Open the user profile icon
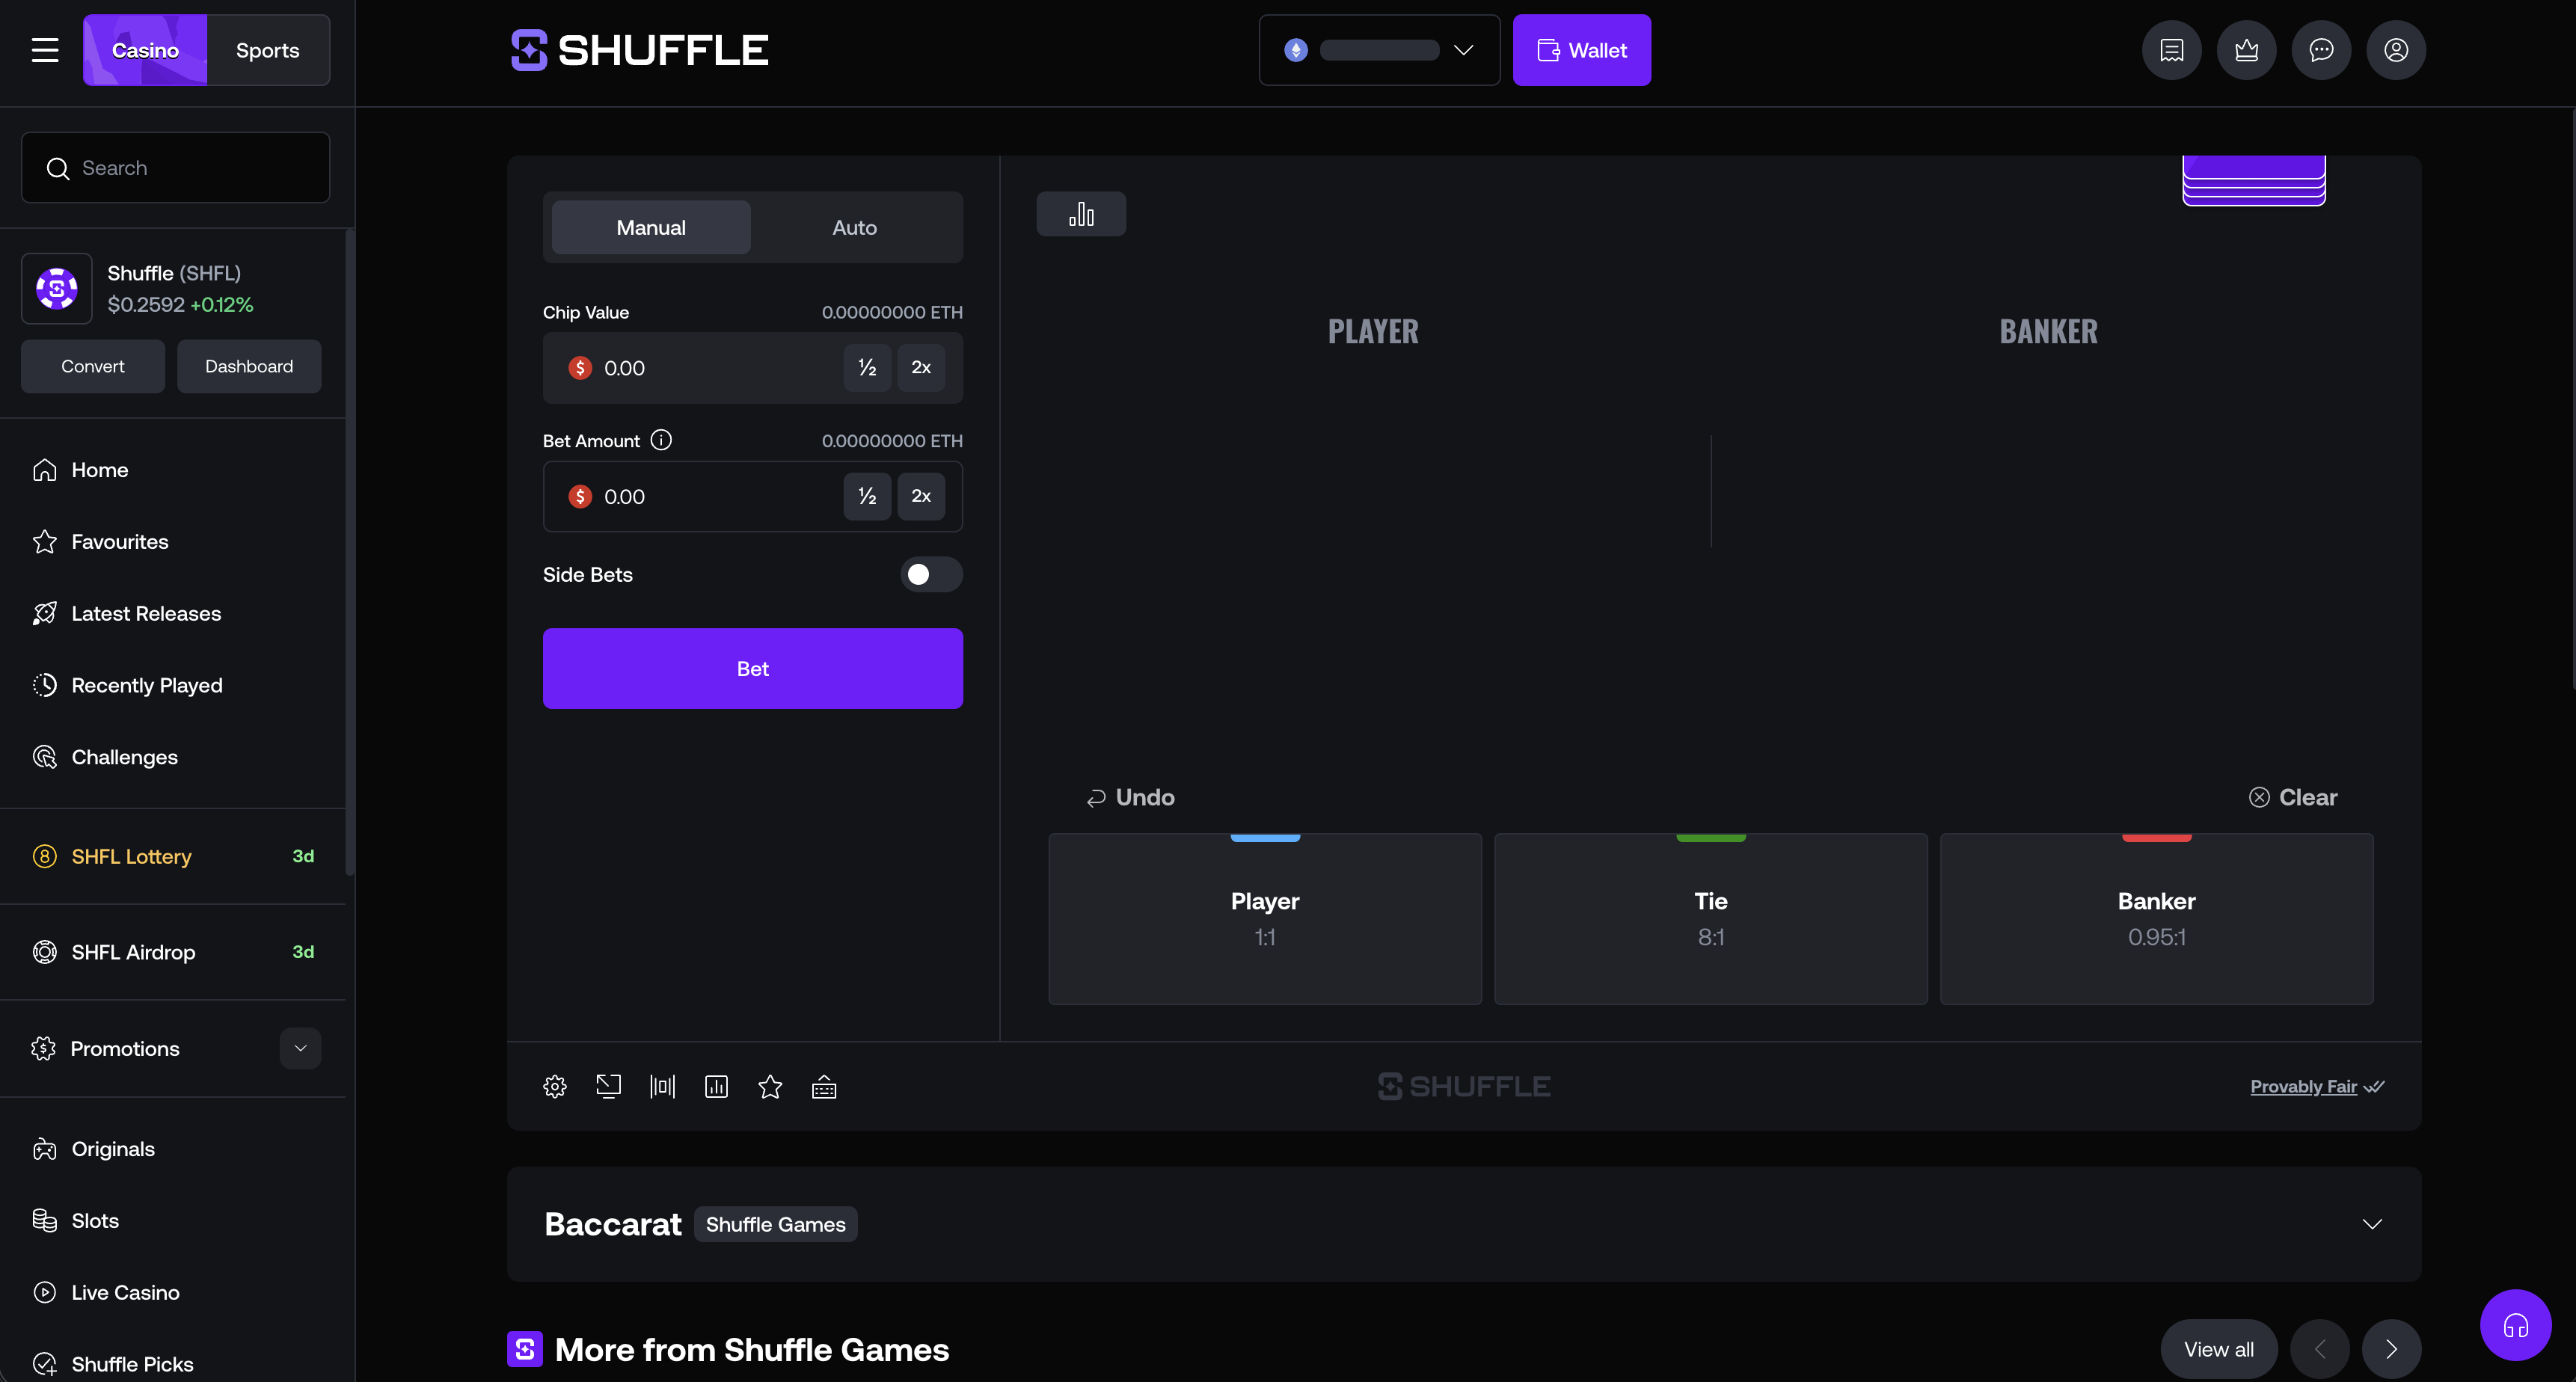Viewport: 2576px width, 1382px height. click(2396, 50)
